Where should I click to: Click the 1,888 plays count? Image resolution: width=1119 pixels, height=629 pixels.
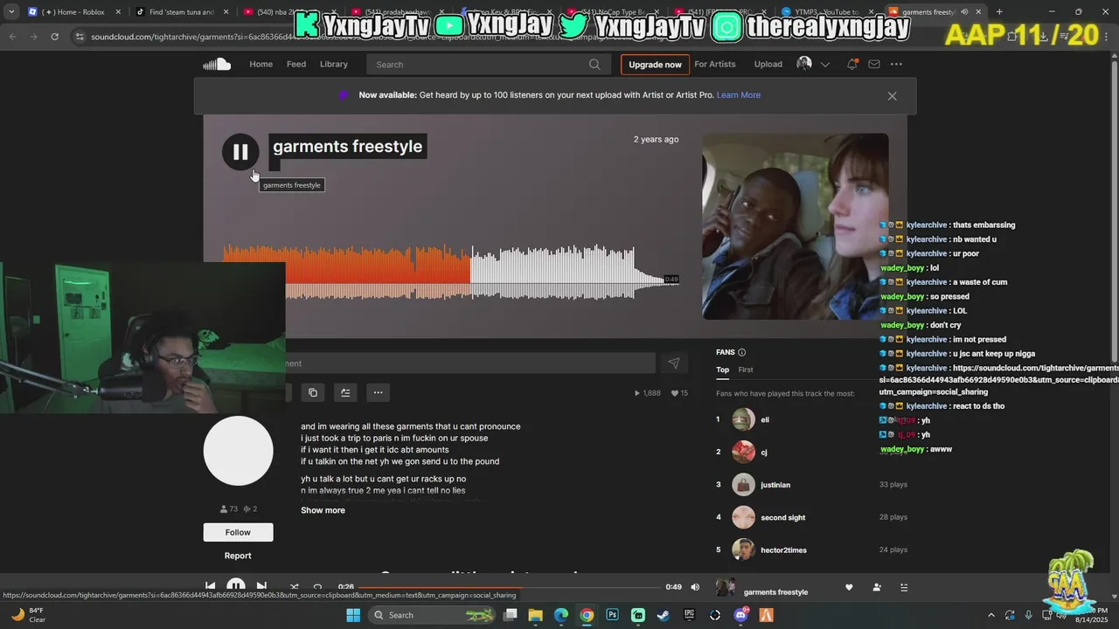[x=648, y=393]
